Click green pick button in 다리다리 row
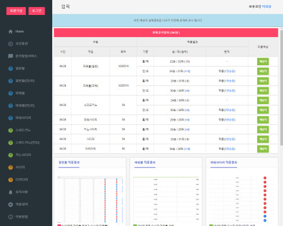Screen dimensions: 283x226 pos(263,149)
